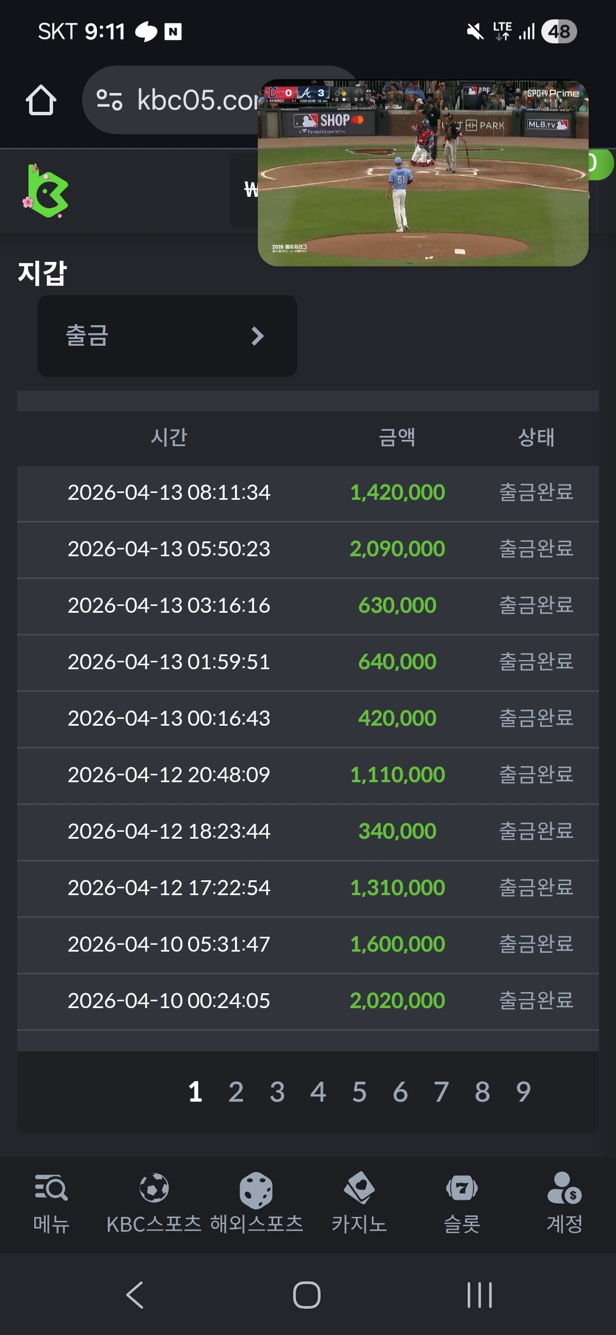Go to page 5 of withdrawals
Screen dimensions: 616x1335
[359, 1092]
